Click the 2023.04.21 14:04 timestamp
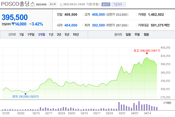Viewport: 175px width, 117px height. (74, 4)
